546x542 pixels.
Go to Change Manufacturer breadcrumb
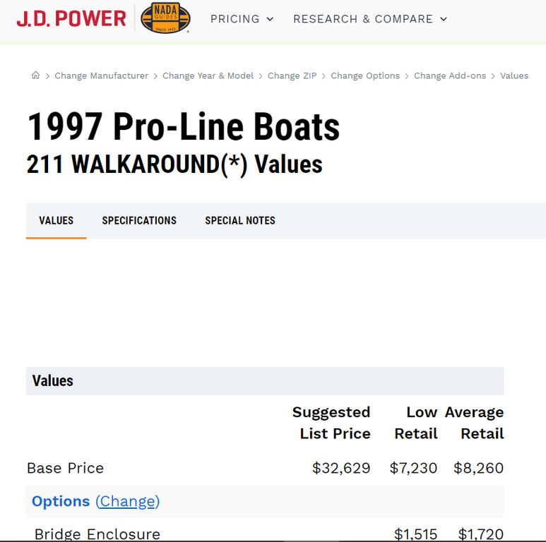click(102, 76)
